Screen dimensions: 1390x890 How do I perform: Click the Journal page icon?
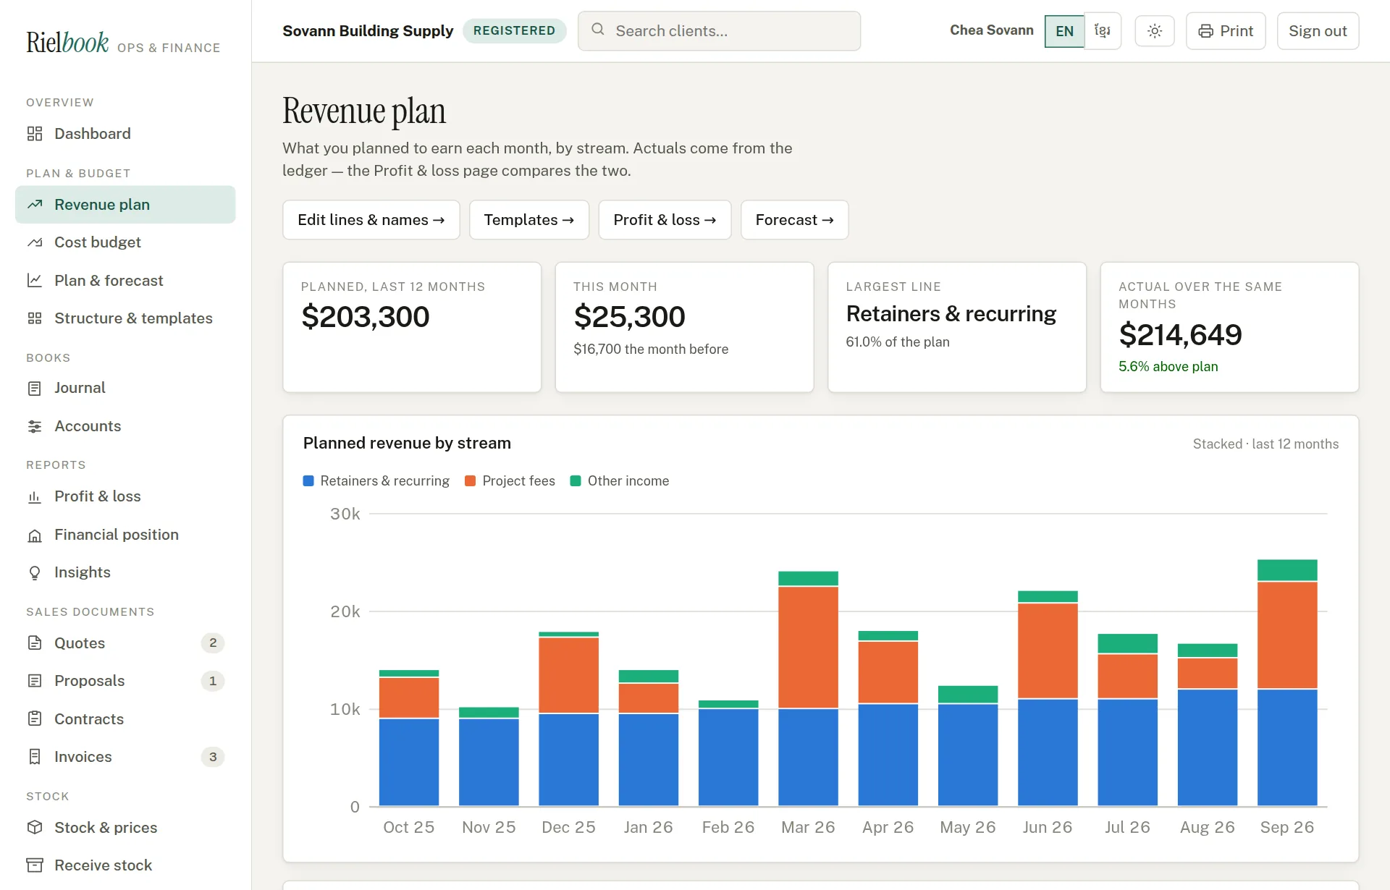35,389
